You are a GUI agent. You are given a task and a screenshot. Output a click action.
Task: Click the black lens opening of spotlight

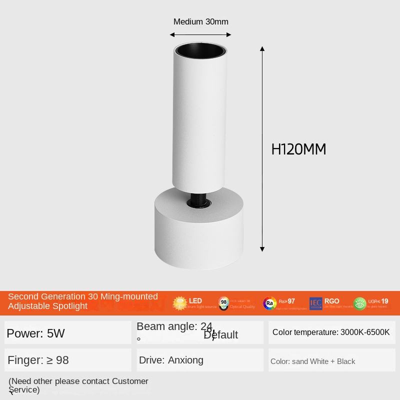(x=200, y=50)
